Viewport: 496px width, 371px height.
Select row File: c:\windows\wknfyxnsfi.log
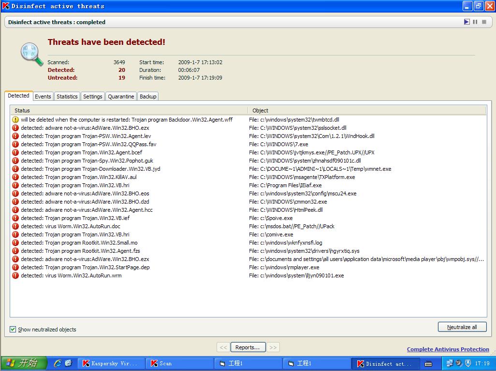tap(248, 243)
